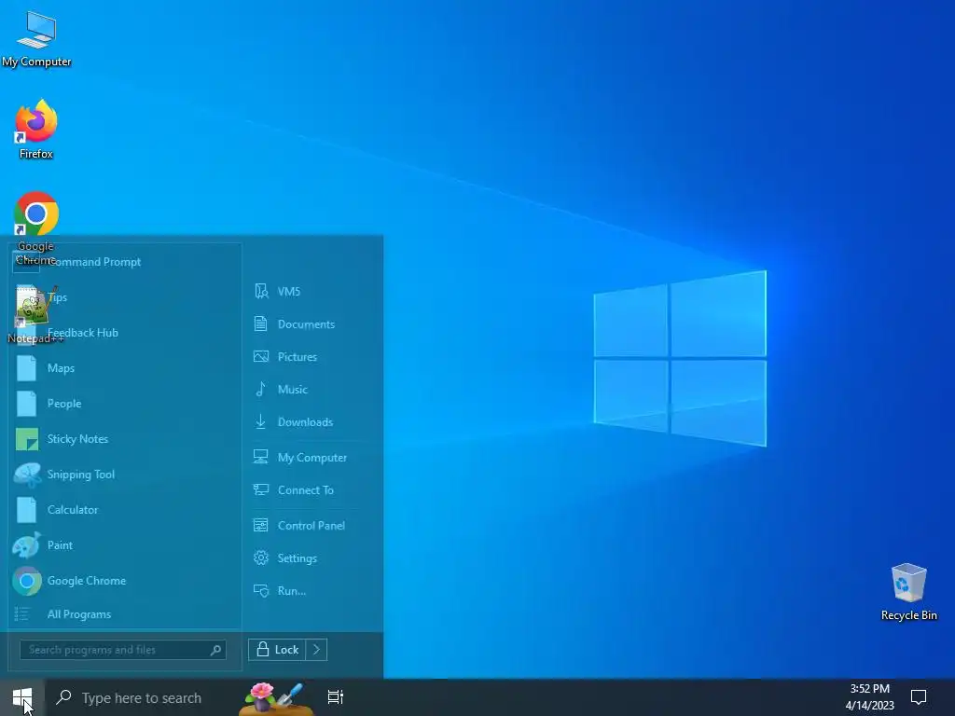The height and width of the screenshot is (716, 955).
Task: Open Notepad++ desktop shortcut
Action: click(x=35, y=313)
